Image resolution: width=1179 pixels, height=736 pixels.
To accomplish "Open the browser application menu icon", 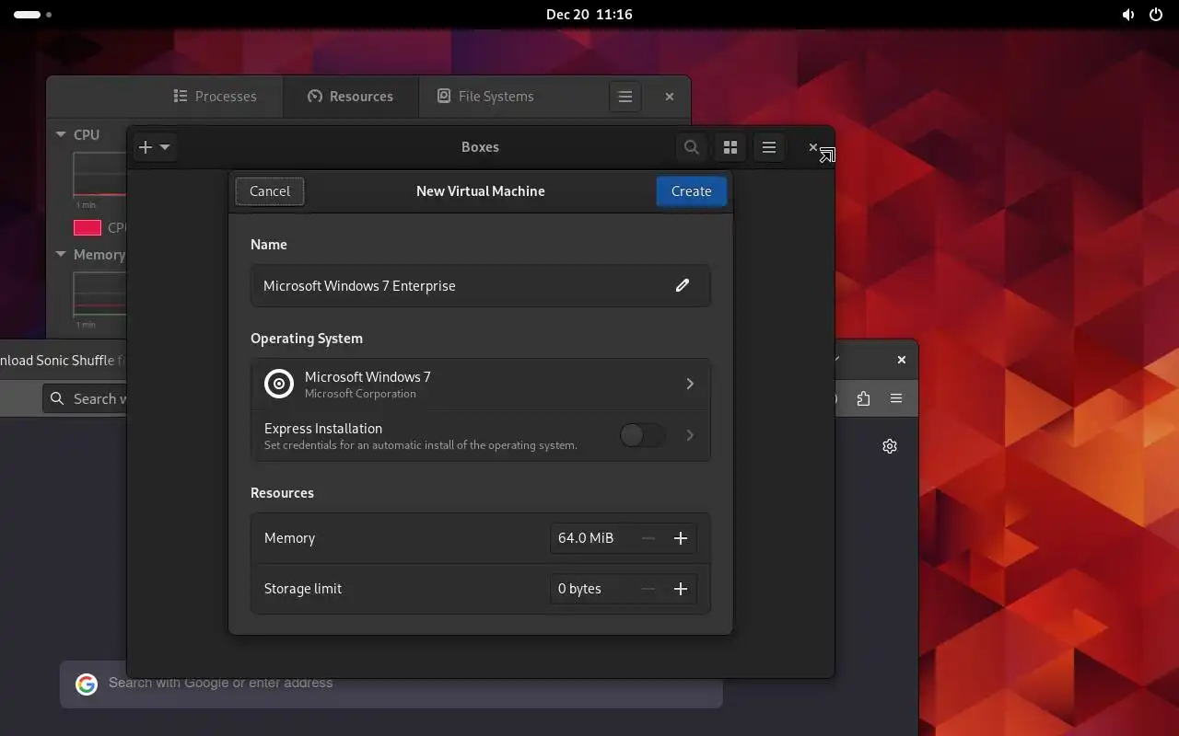I will point(896,398).
